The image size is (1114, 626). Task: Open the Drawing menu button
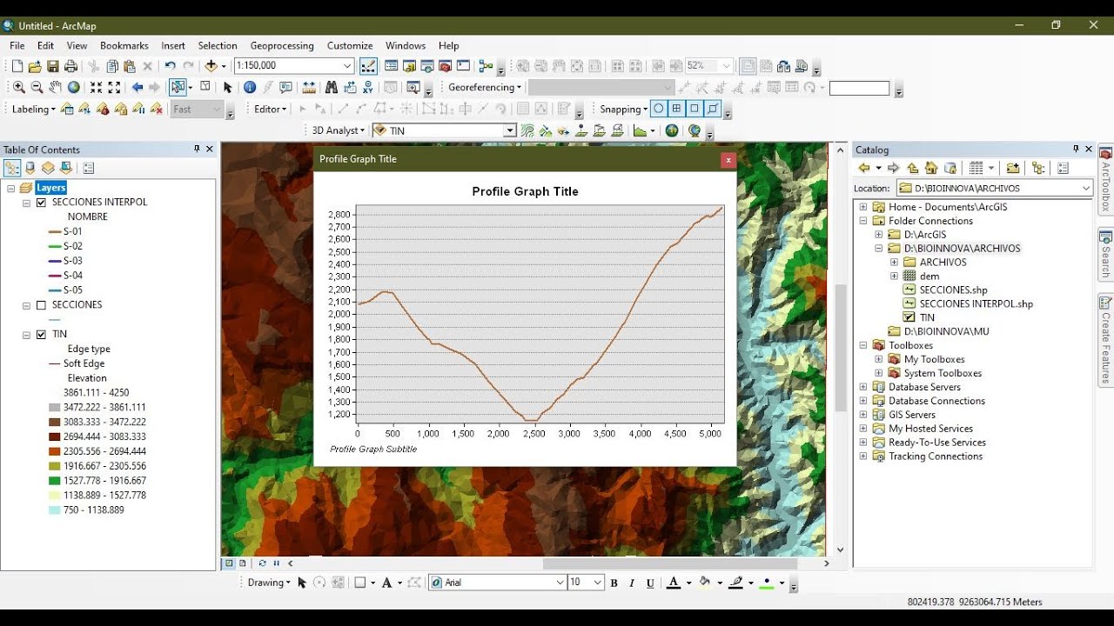(269, 583)
